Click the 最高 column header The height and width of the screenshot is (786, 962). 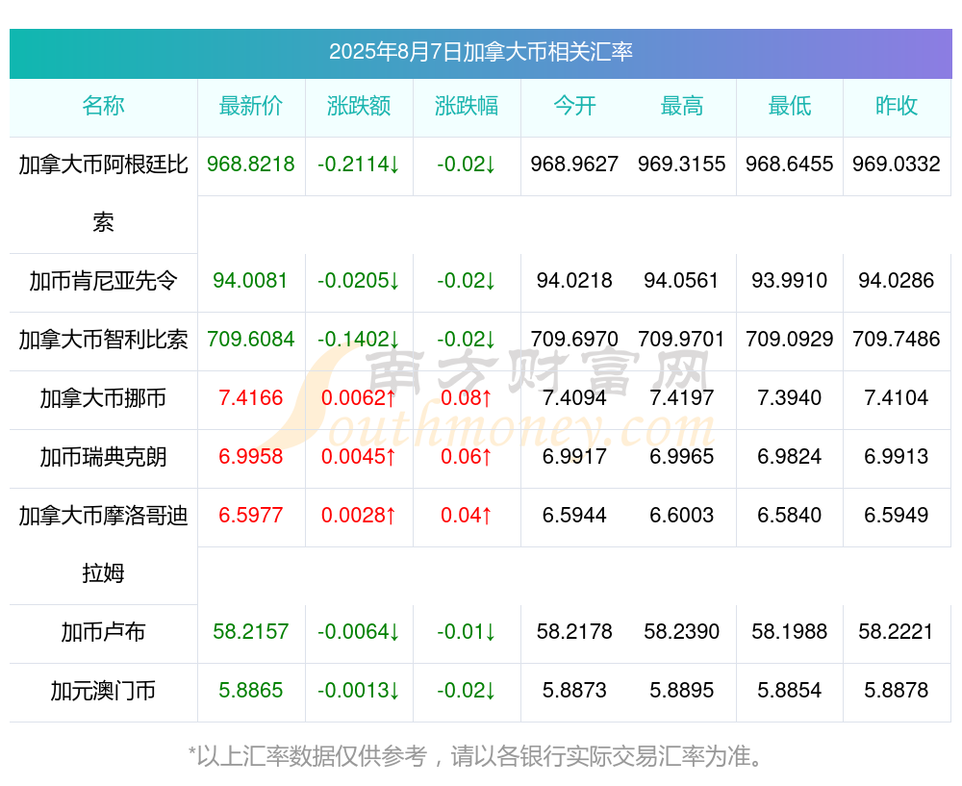pos(682,106)
